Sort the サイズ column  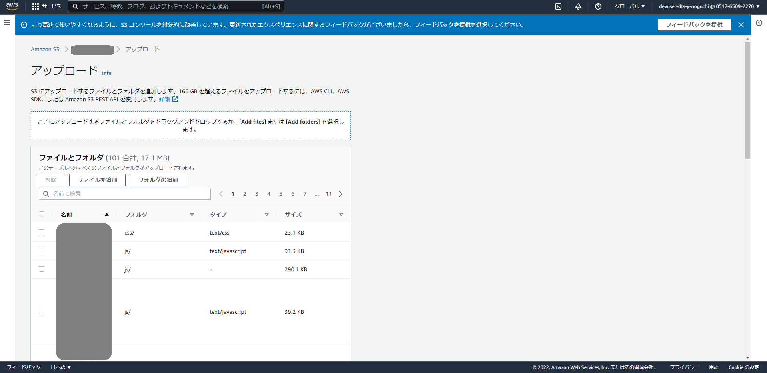point(341,215)
